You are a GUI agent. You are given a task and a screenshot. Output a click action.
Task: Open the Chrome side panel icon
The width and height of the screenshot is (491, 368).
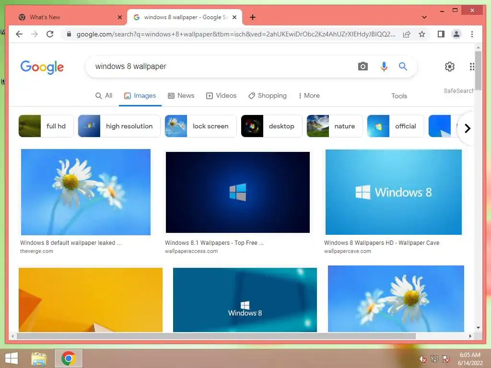tap(441, 34)
